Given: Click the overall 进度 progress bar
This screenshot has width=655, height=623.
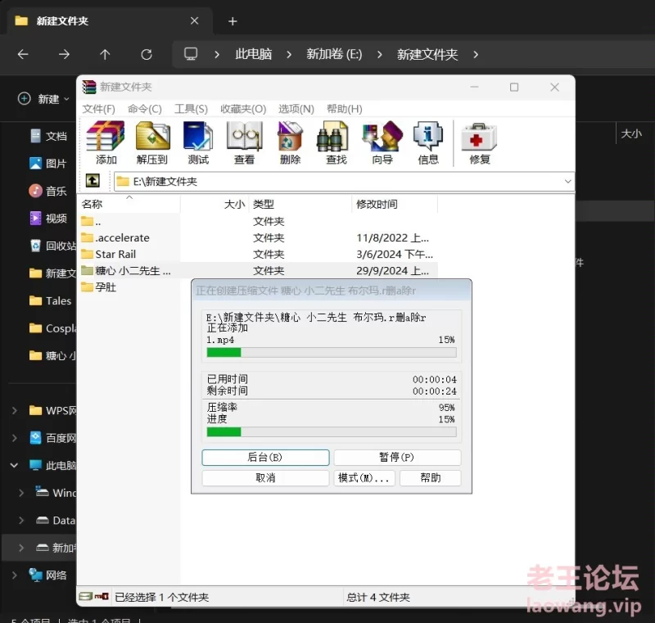Looking at the screenshot, I should click(x=331, y=431).
